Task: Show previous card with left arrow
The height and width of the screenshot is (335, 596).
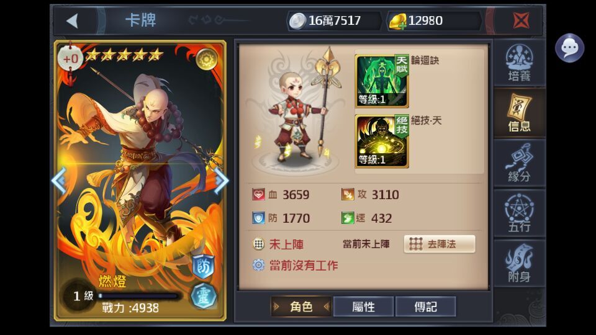Action: point(60,180)
